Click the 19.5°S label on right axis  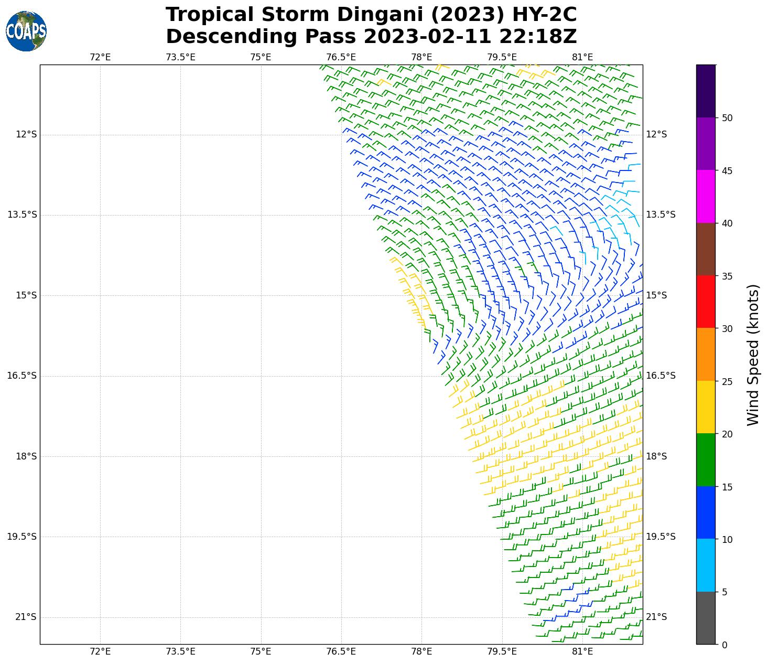point(660,537)
